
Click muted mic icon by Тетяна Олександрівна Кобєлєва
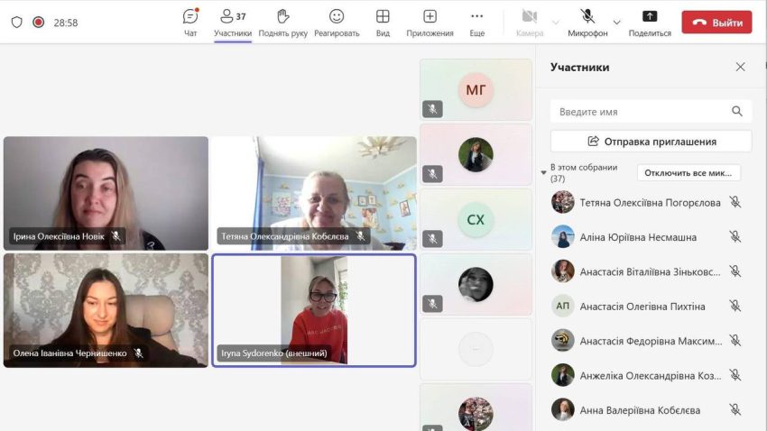click(x=361, y=236)
